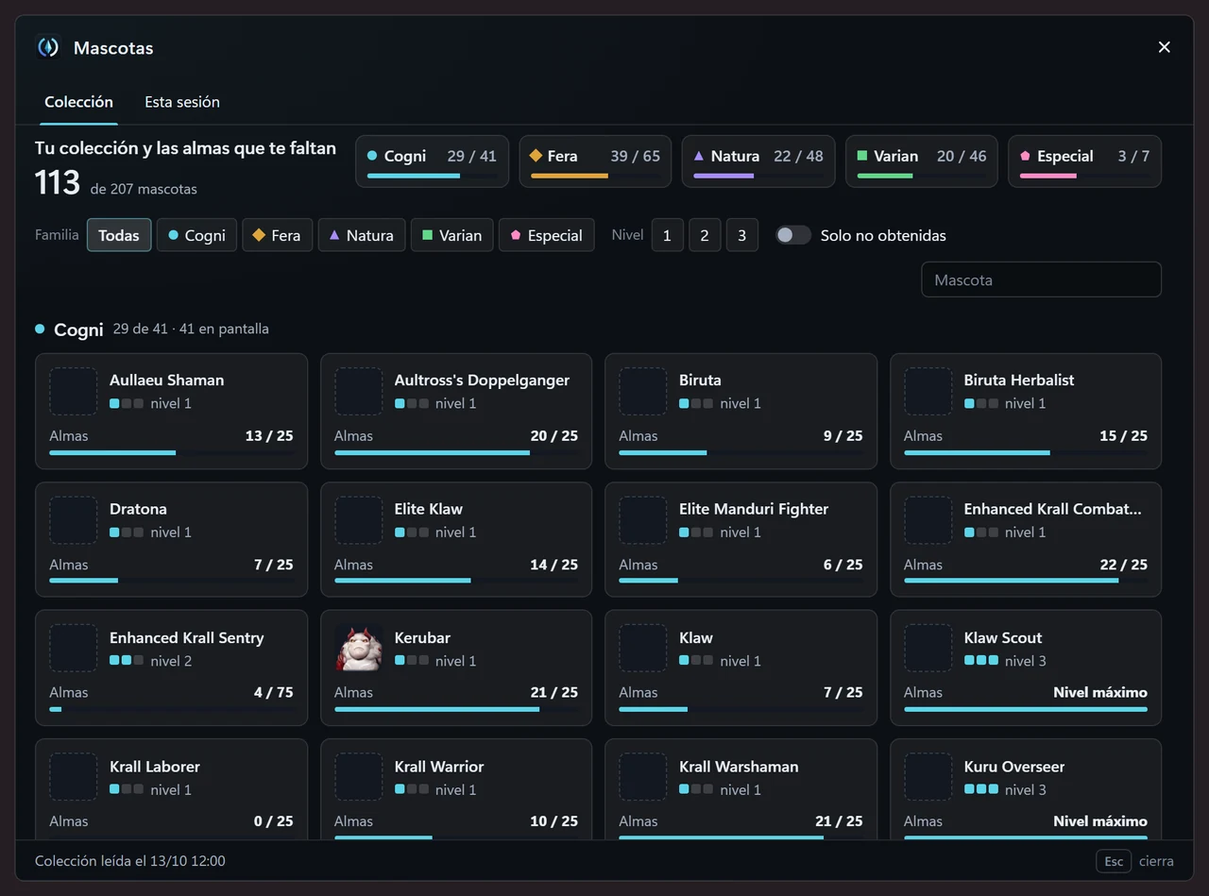Click the level pips of Enhanced Krall Sentry
This screenshot has width=1209, height=896.
[x=127, y=661]
